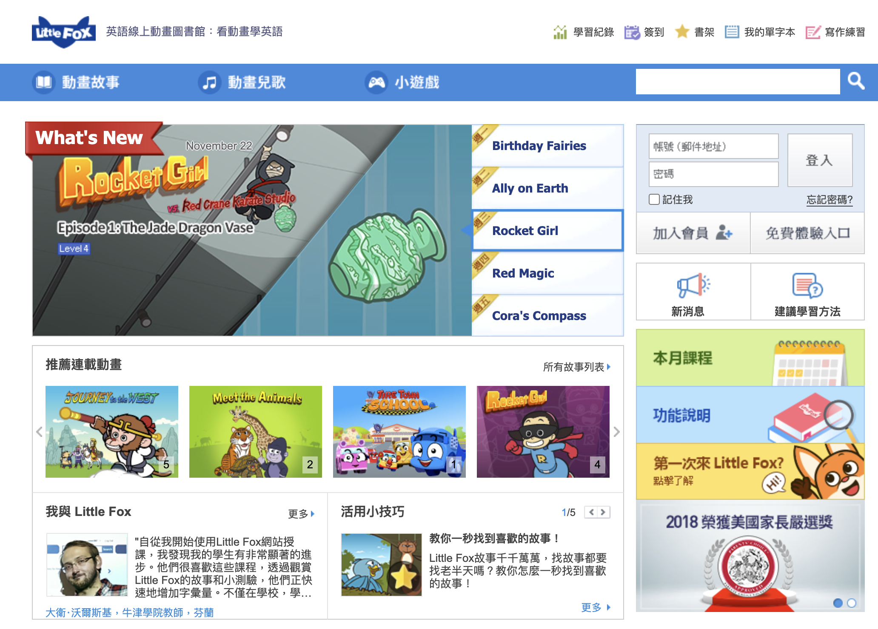Show previous recommended series with left chevron
This screenshot has height=629, width=878.
click(x=39, y=432)
